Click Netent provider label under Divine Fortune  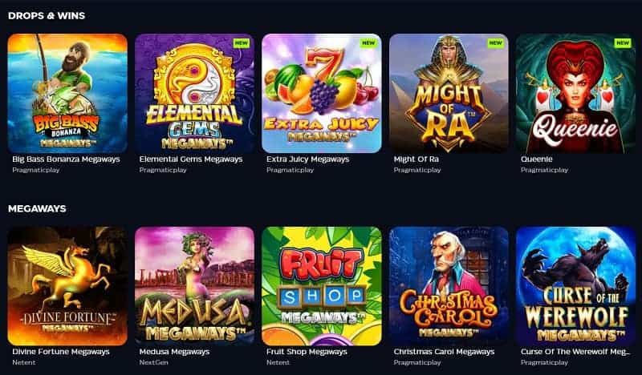click(24, 362)
